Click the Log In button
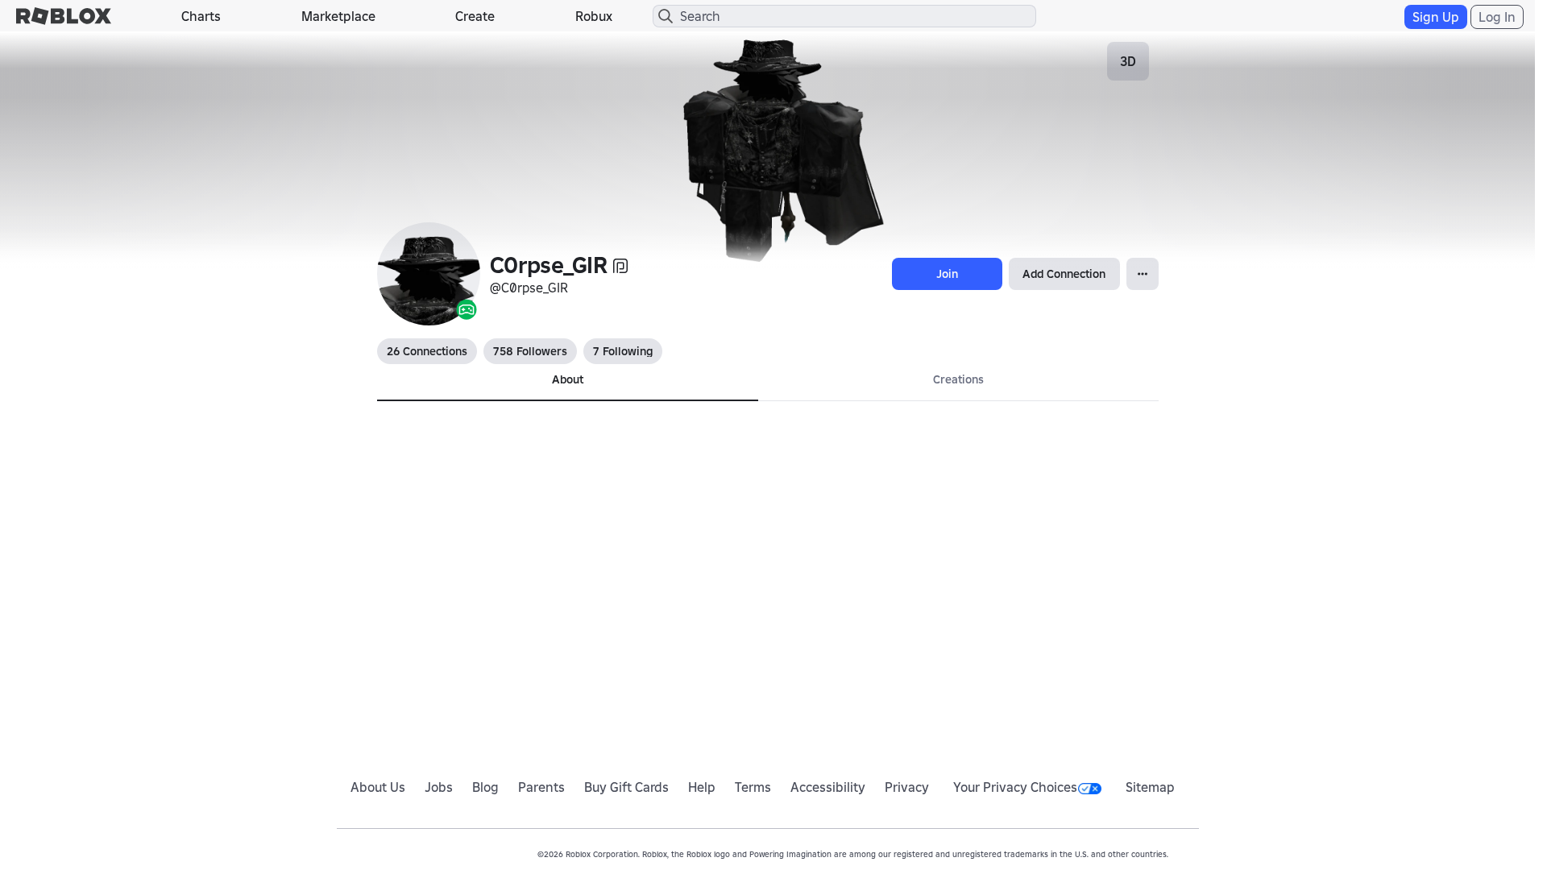 (x=1496, y=17)
